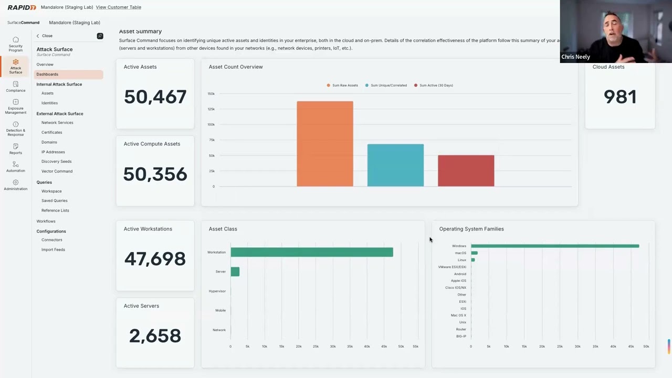The height and width of the screenshot is (378, 672).
Task: Click the Active Workstations 47,698 value
Action: pyautogui.click(x=155, y=259)
